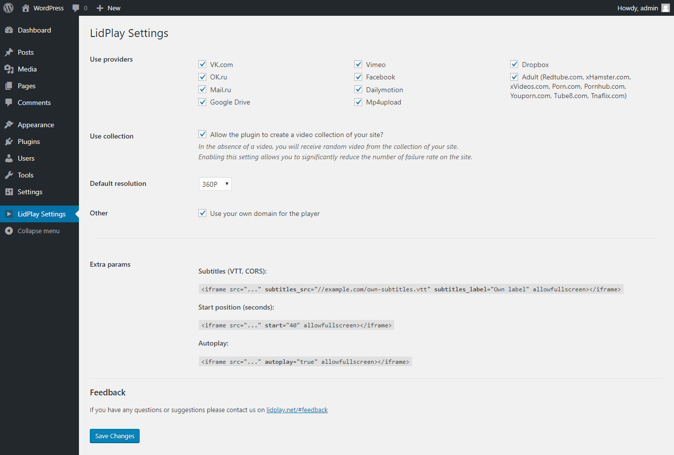Disable the Facebook provider
This screenshot has width=674, height=455.
(358, 77)
